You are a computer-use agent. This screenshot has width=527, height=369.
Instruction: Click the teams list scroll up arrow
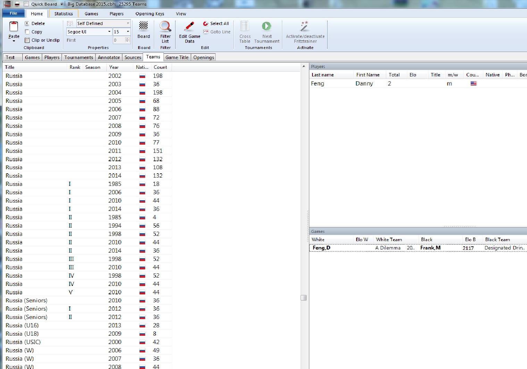(x=303, y=66)
